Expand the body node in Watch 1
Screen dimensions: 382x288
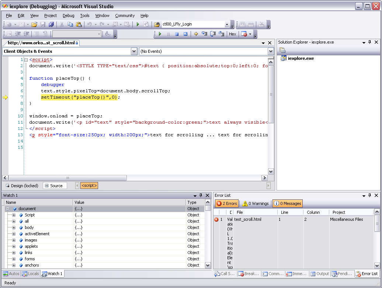click(x=14, y=227)
